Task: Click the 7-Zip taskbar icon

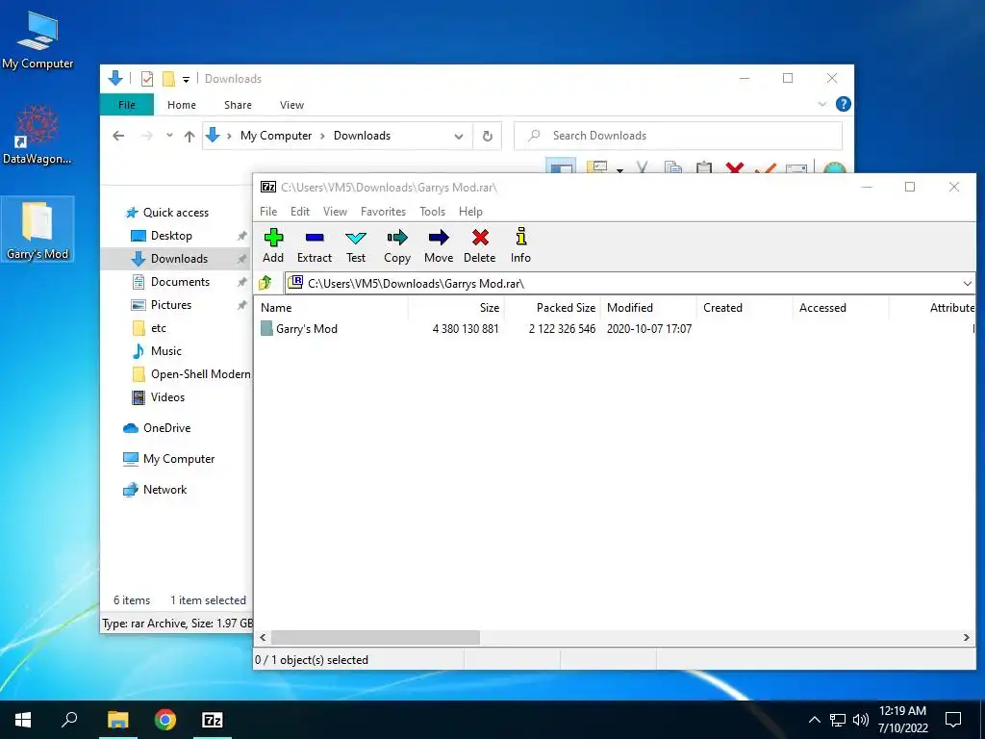Action: tap(213, 720)
